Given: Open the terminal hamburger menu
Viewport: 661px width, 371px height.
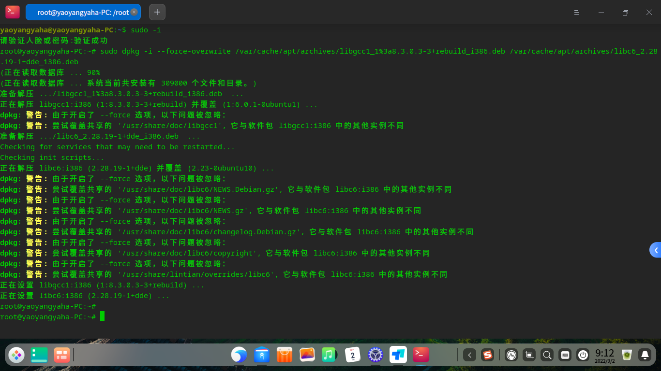Looking at the screenshot, I should coord(576,13).
